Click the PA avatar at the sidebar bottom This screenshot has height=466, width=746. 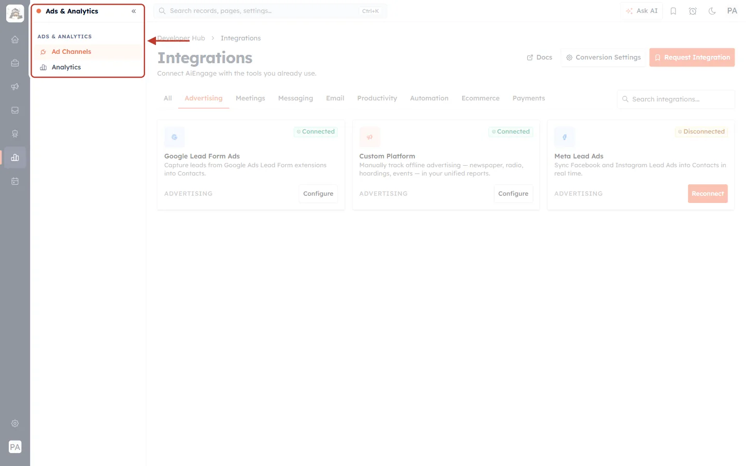[x=15, y=447]
